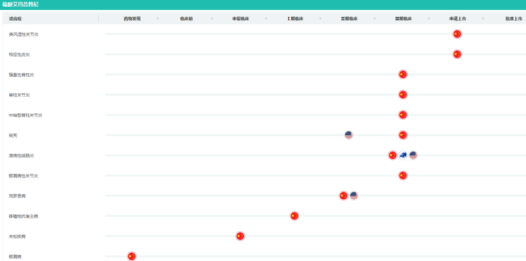
Task: Click China flag in 类风湿性关节炎 row
Action: point(457,34)
